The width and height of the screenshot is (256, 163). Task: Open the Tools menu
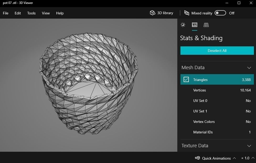click(31, 13)
